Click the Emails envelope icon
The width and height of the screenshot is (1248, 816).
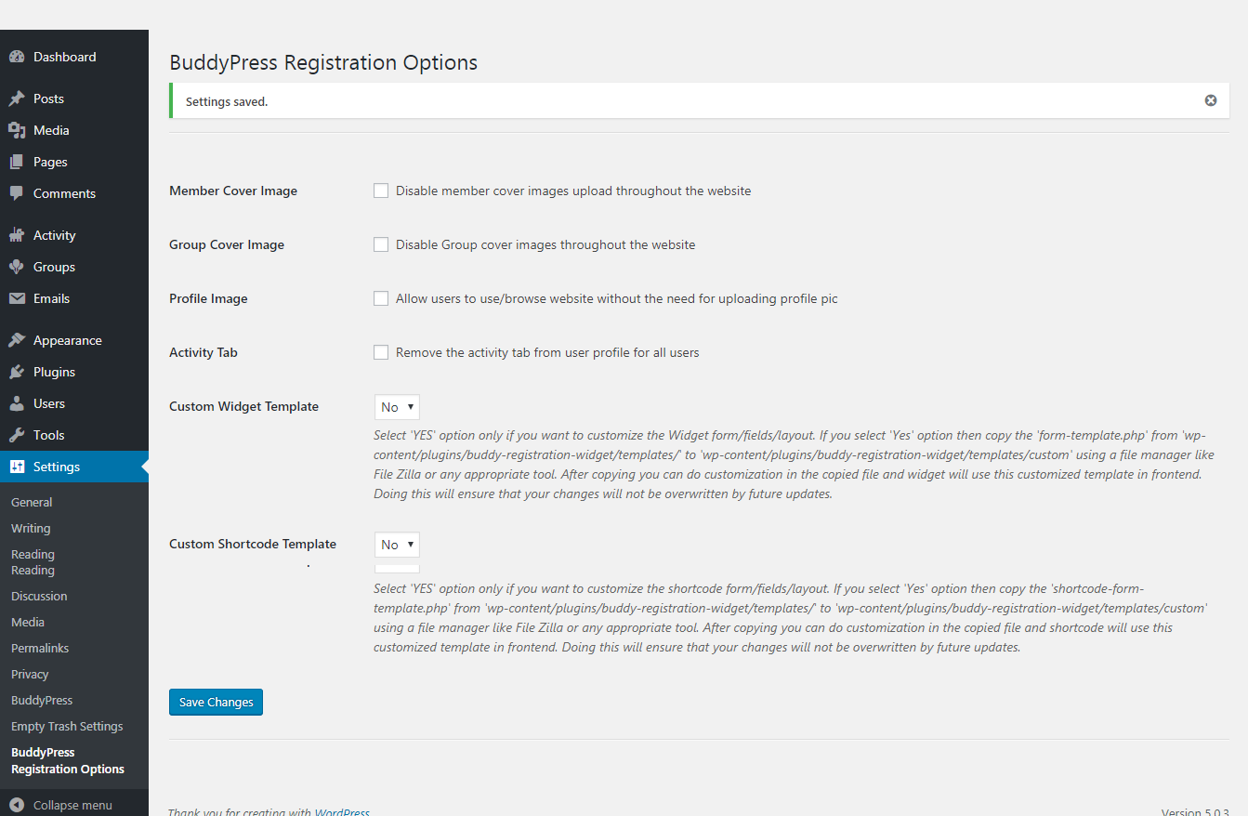click(17, 298)
